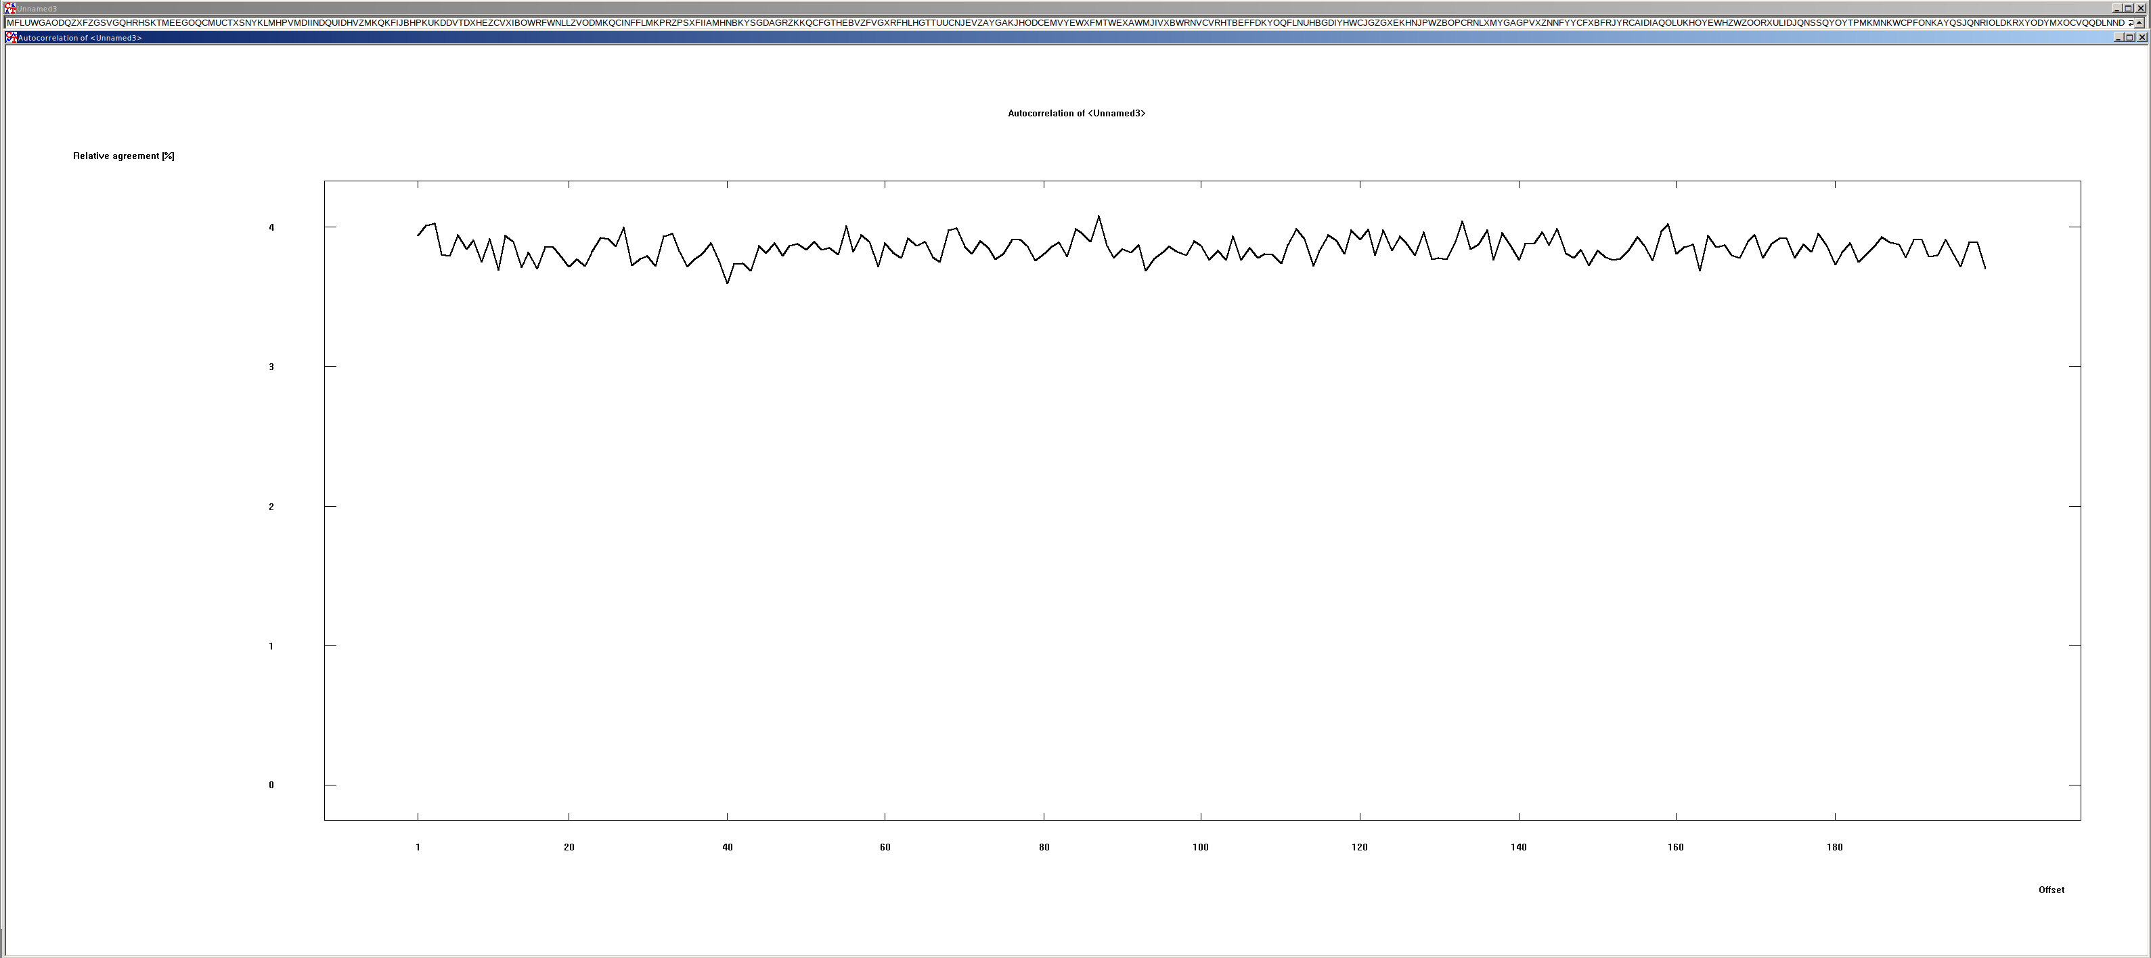Click the 'Offset' x-axis label
The height and width of the screenshot is (958, 2151).
(2051, 890)
